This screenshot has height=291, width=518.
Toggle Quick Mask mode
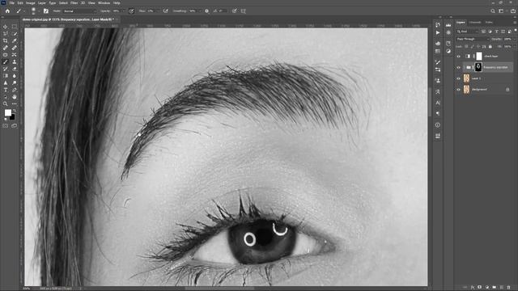click(6, 126)
